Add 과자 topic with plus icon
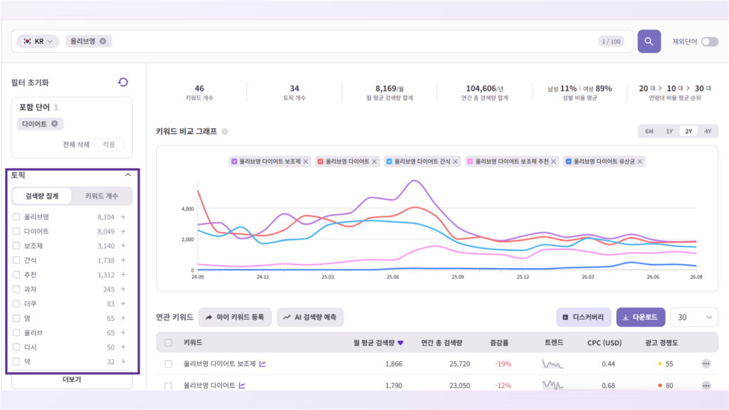 point(123,289)
